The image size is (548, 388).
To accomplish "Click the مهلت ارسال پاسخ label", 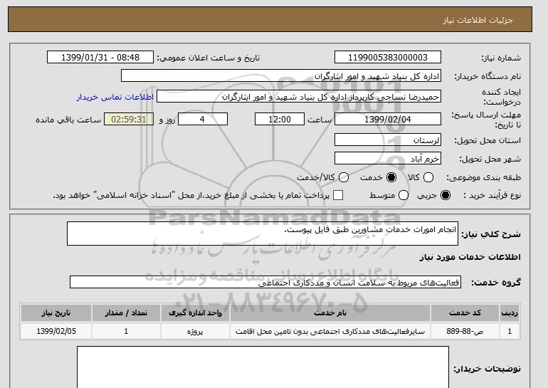I will [x=486, y=119].
